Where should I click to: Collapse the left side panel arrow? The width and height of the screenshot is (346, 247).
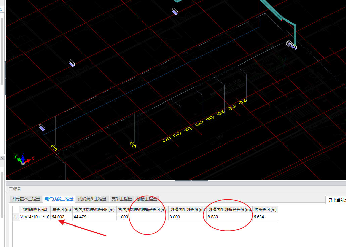[x=5, y=78]
